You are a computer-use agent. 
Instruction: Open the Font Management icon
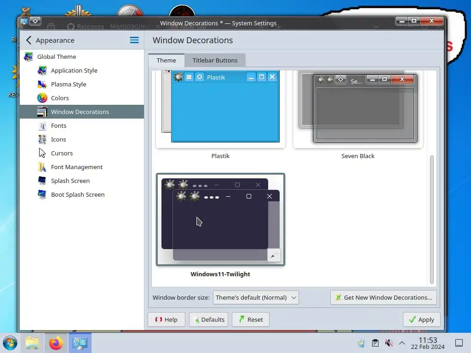point(42,167)
